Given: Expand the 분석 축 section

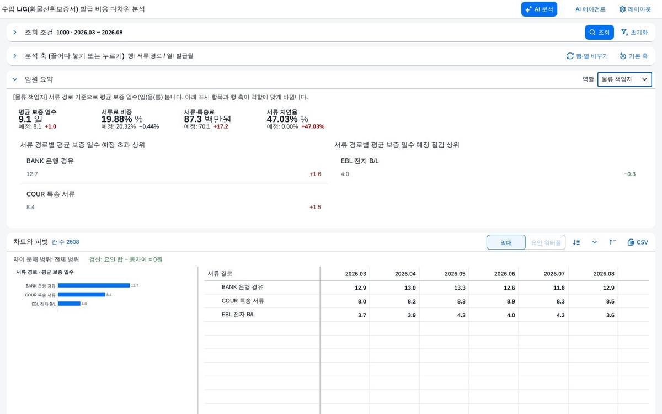Looking at the screenshot, I should (x=15, y=56).
